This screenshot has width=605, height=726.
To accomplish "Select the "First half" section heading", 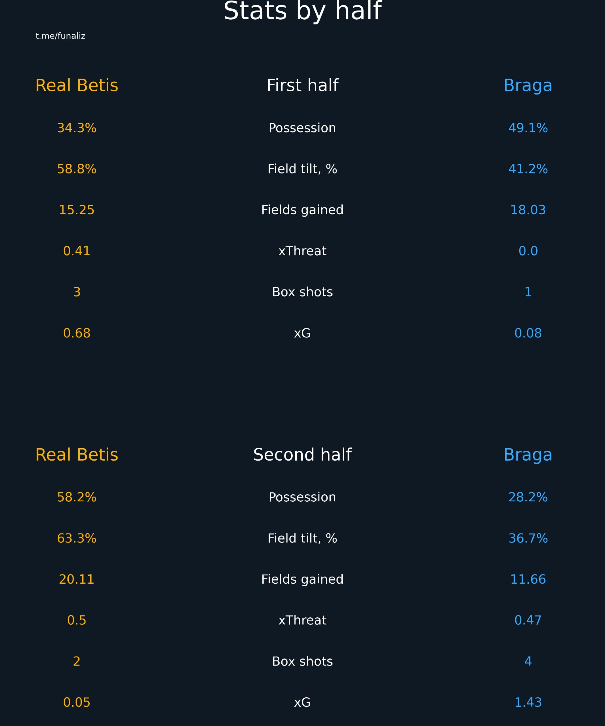I will click(302, 85).
